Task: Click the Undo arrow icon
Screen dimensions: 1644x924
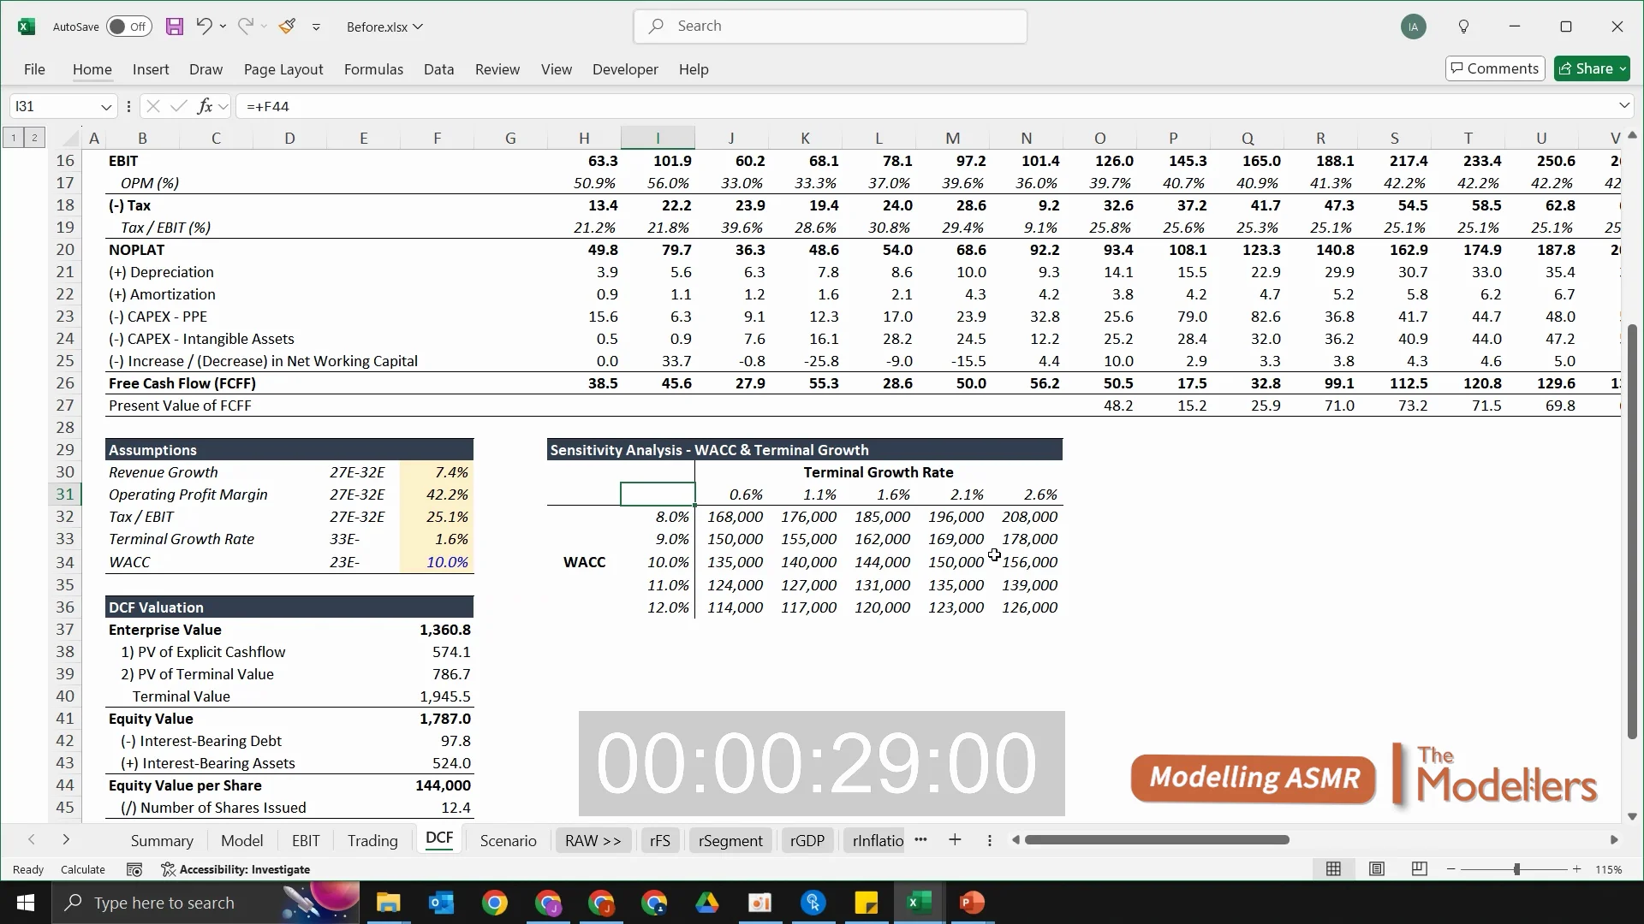Action: click(x=204, y=27)
